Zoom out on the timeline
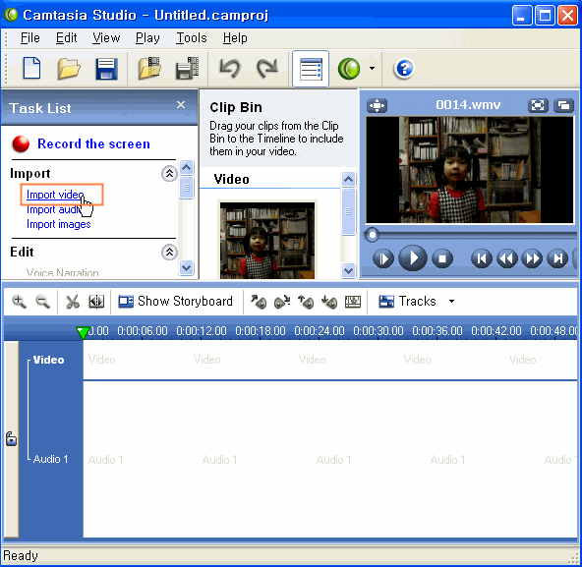Viewport: 582px width, 567px height. point(42,302)
